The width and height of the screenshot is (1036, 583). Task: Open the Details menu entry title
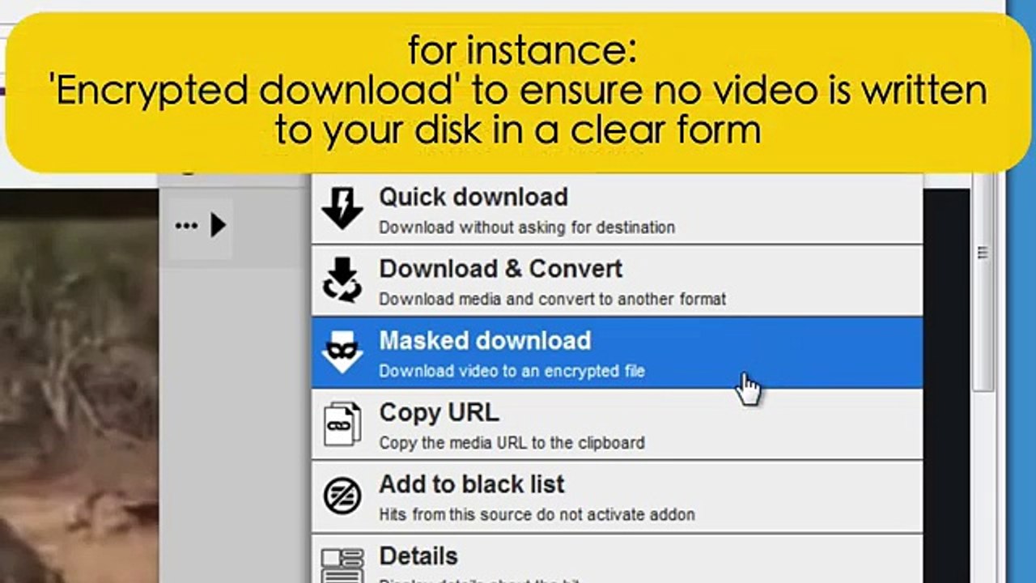418,556
